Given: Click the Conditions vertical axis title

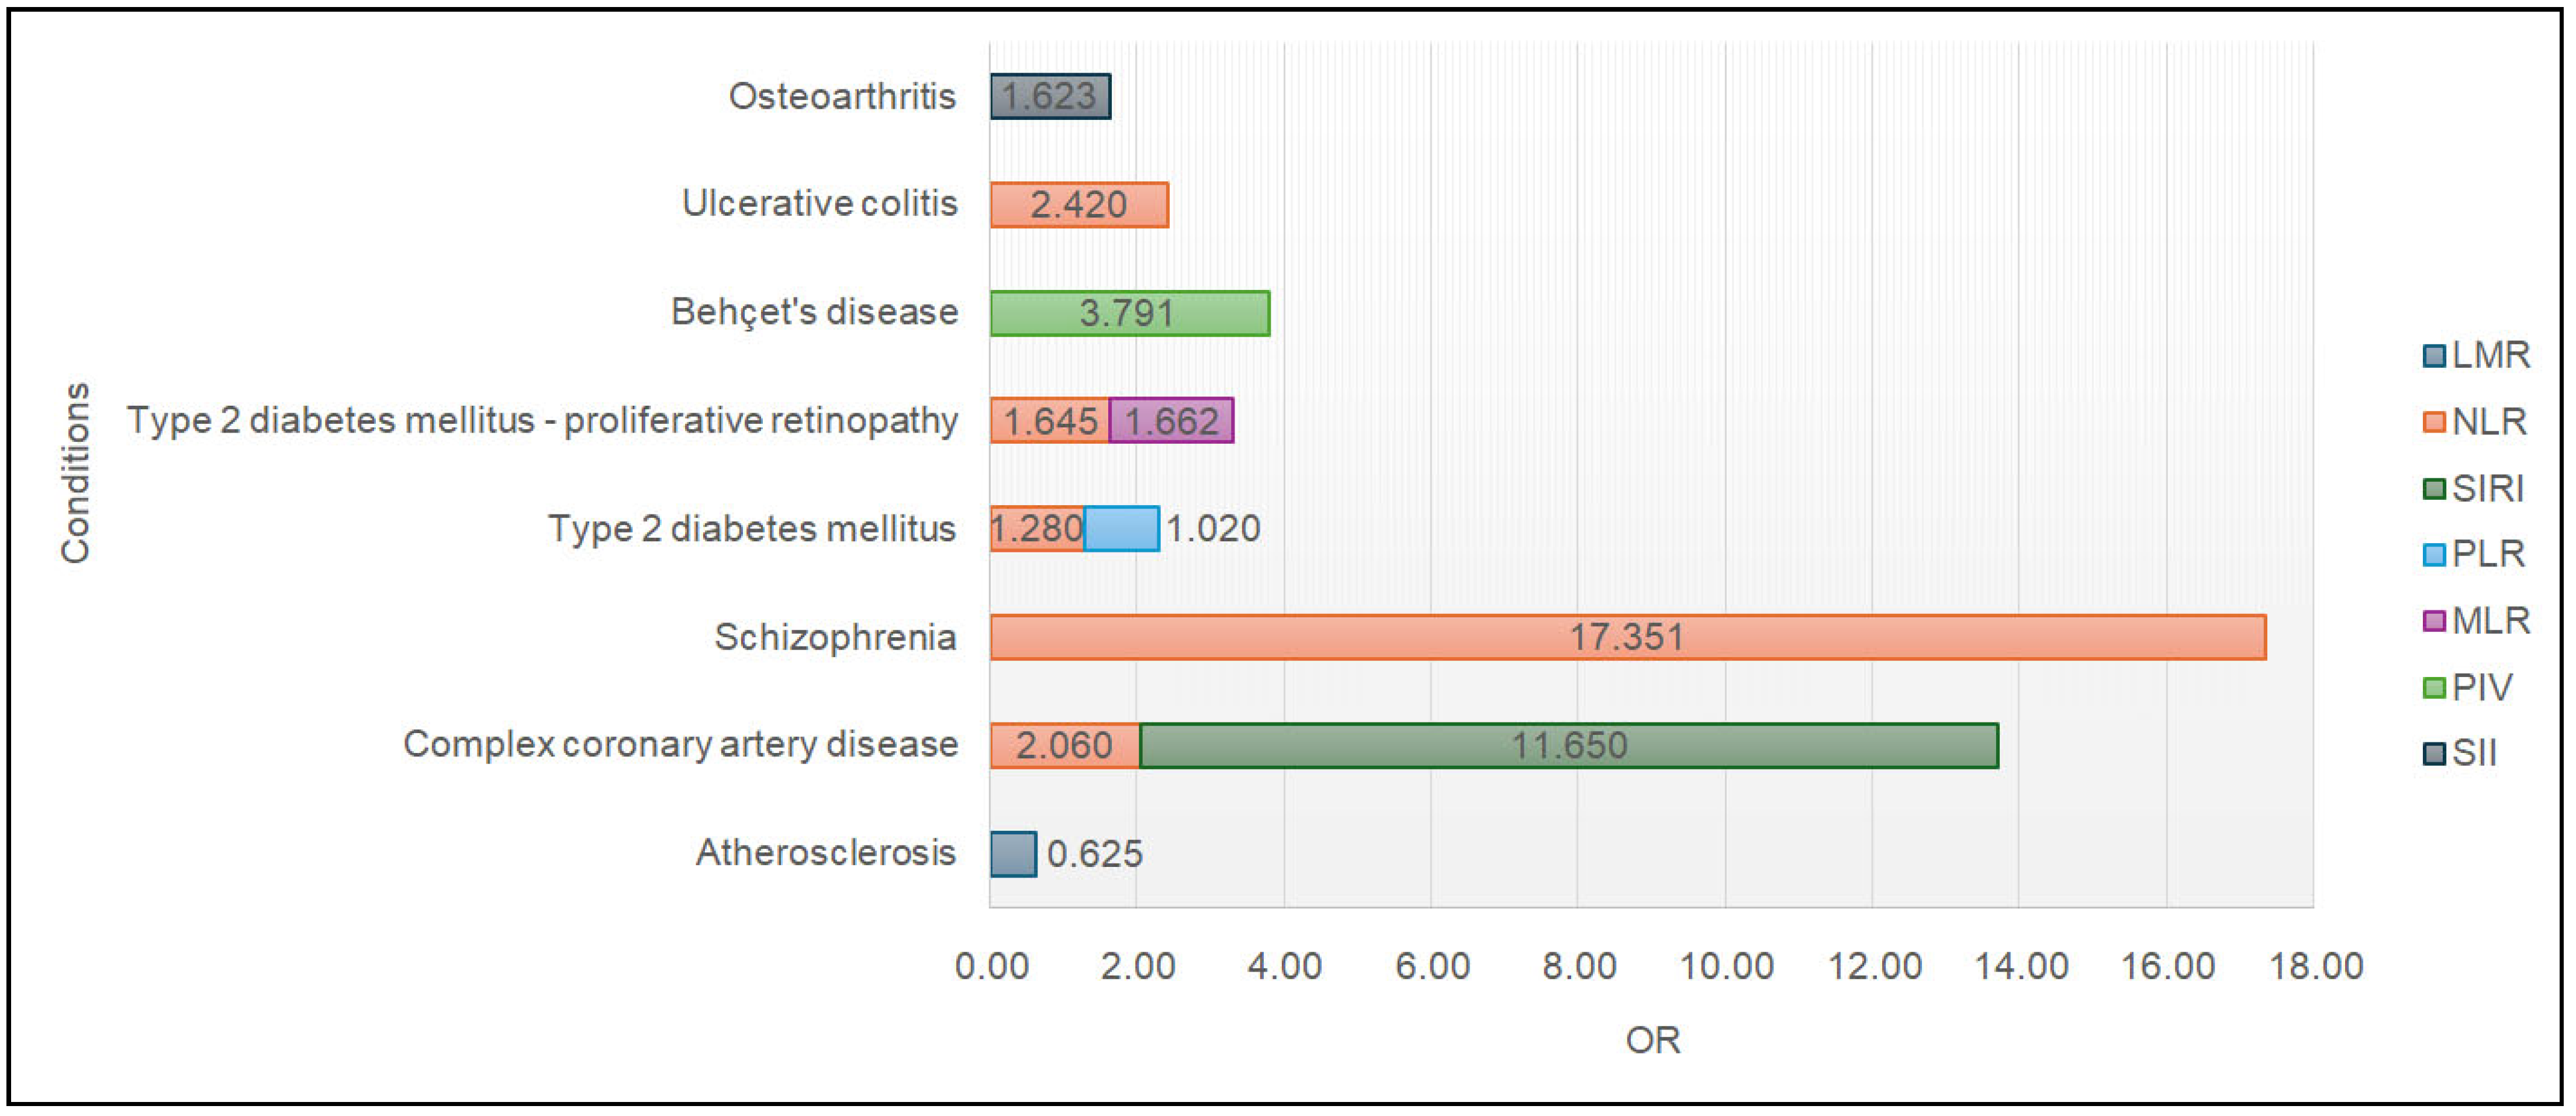Looking at the screenshot, I should tap(76, 473).
